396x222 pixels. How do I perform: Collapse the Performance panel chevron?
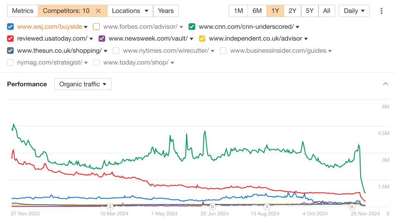[x=385, y=84]
